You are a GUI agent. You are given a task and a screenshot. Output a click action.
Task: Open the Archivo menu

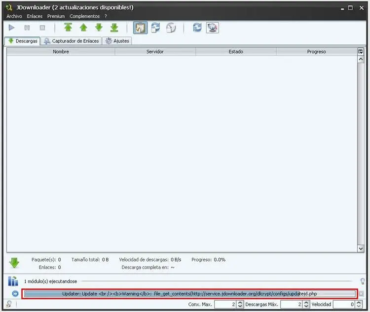pos(14,16)
